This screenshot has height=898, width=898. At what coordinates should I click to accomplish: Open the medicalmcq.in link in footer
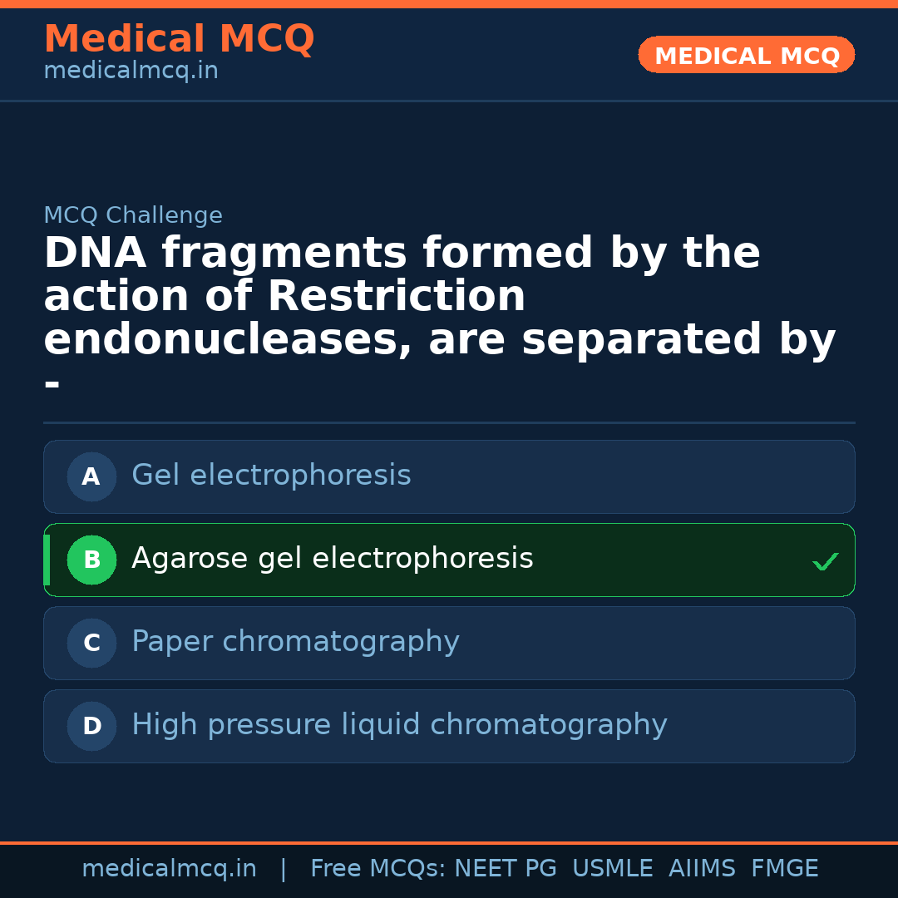click(x=169, y=869)
